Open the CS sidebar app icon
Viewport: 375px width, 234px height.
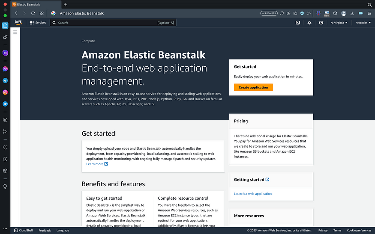[x=5, y=53]
